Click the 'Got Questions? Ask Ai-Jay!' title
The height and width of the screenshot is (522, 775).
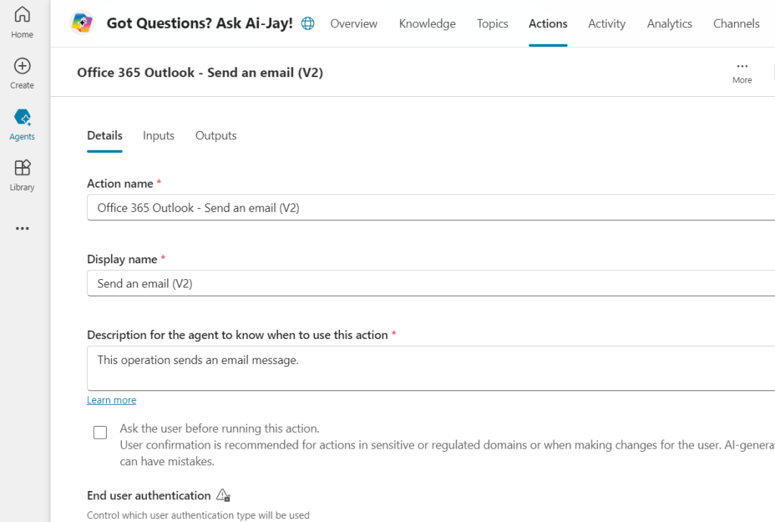200,23
